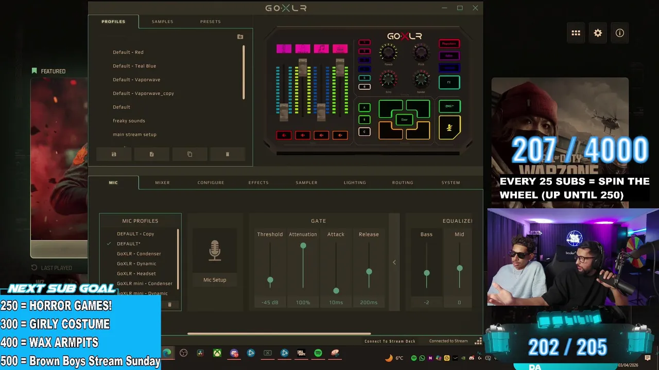The width and height of the screenshot is (659, 370).
Task: Choose sampler bank C button
Action: [x=364, y=132]
